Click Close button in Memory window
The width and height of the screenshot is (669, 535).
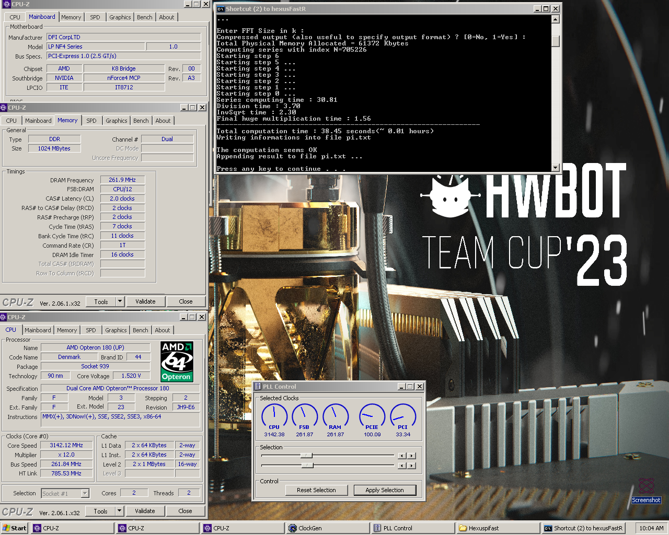[x=186, y=301]
